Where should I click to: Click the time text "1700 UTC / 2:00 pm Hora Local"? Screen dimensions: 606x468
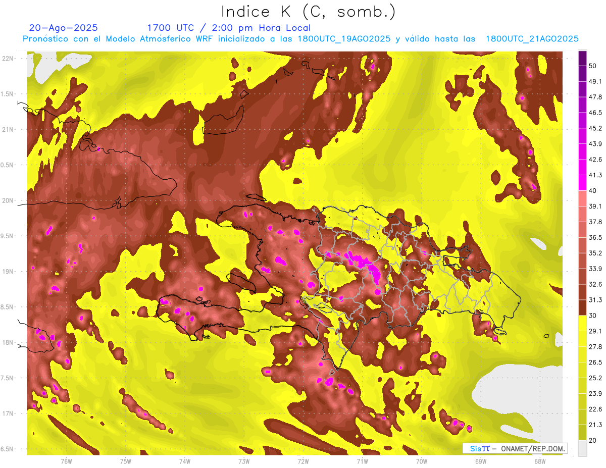[229, 28]
